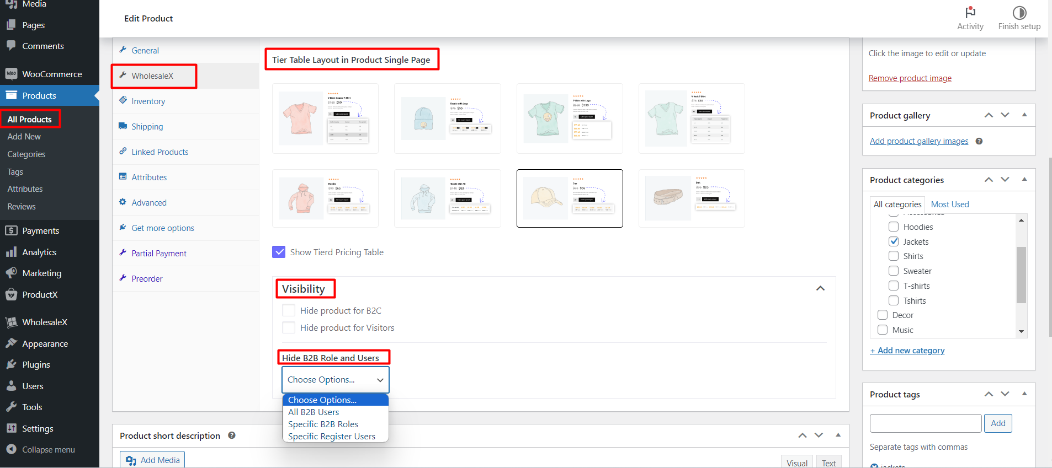Click the Add Media button
Viewport: 1052px width, 468px height.
152,460
